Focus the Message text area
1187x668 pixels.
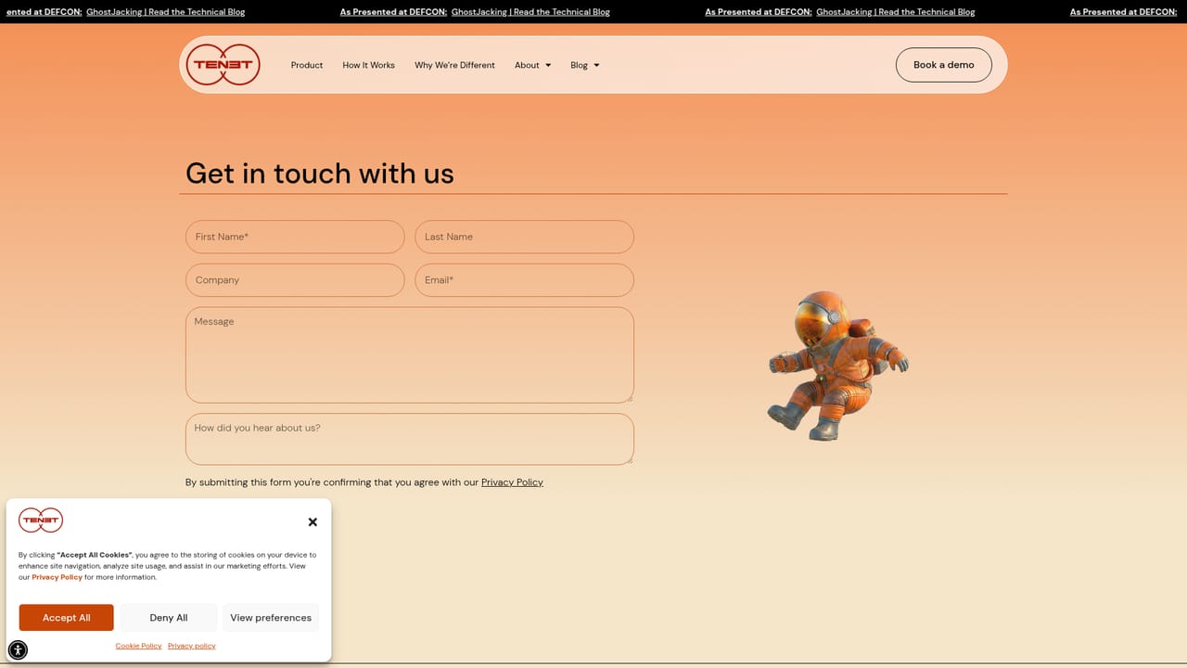pyautogui.click(x=410, y=355)
